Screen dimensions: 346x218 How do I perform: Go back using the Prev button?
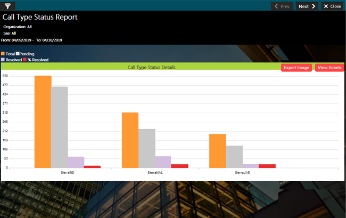[282, 6]
